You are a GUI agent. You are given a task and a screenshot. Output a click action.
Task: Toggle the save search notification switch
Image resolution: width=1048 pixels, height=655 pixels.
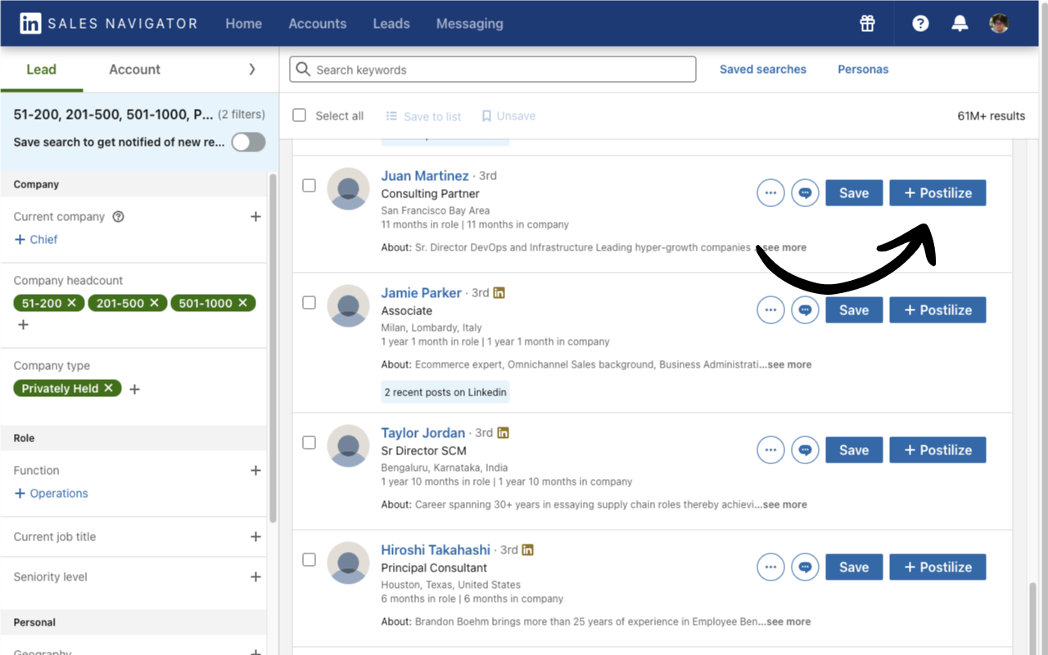248,142
